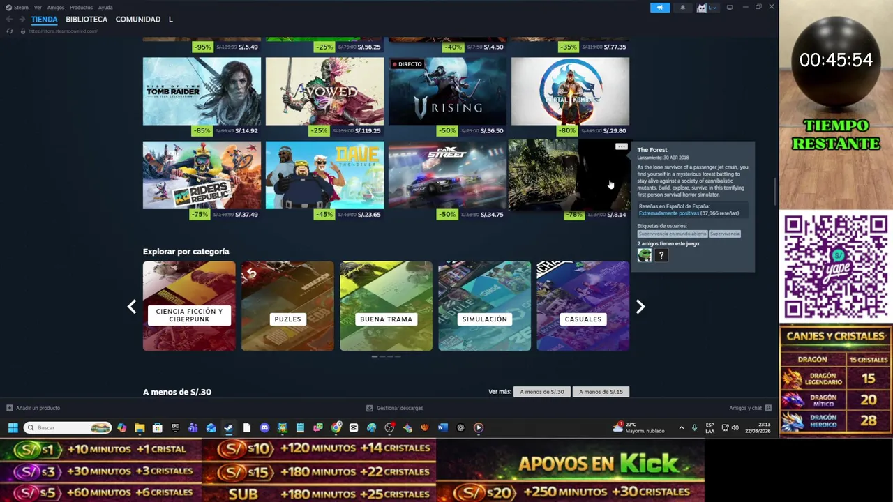Click the A menos de S/.30 button
Screen dimensions: 893x502
tap(542, 392)
